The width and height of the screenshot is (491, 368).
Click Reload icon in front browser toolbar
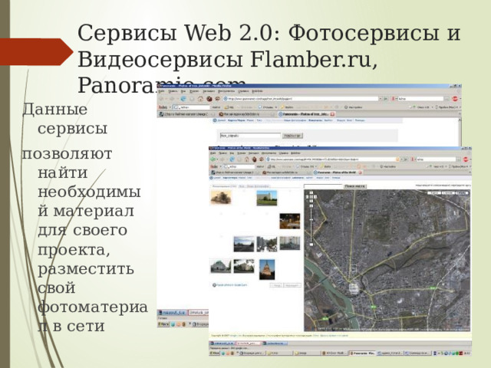point(232,159)
